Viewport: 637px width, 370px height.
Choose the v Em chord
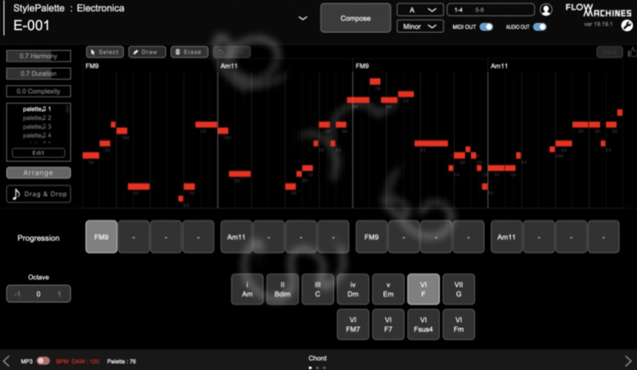388,289
